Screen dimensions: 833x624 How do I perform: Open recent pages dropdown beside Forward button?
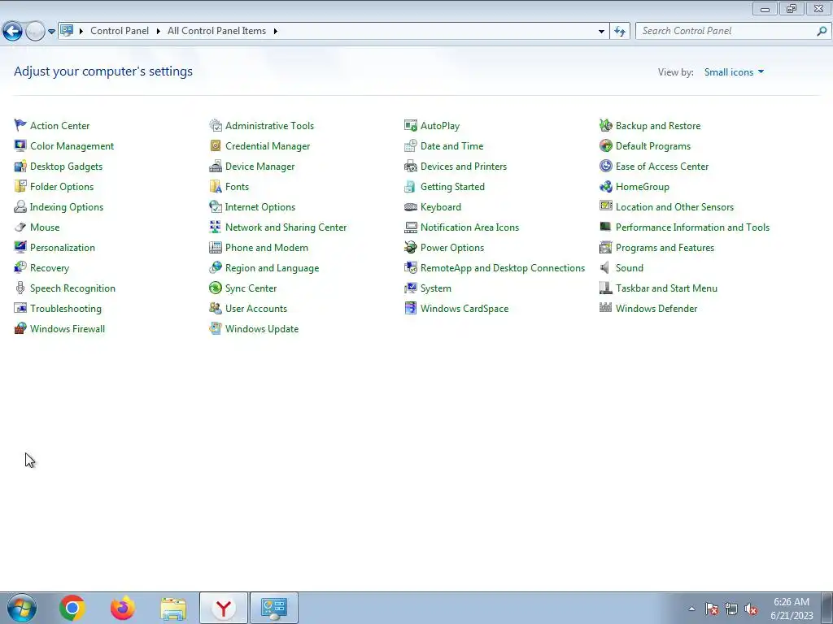coord(51,32)
